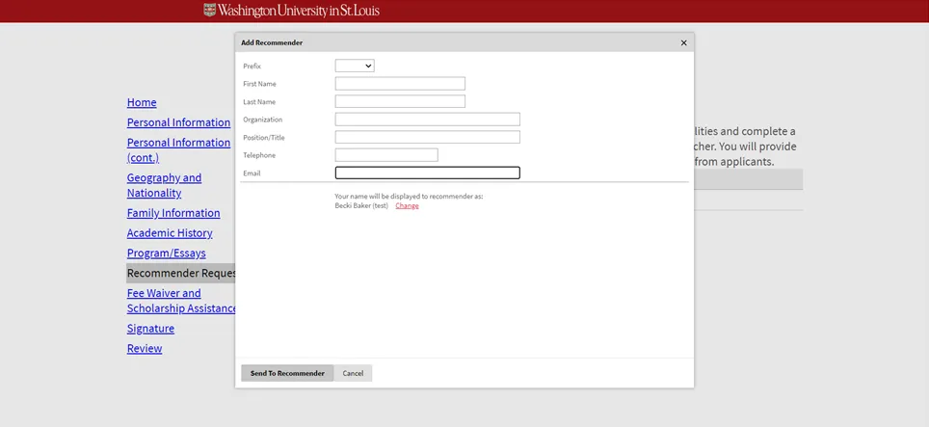Screen dimensions: 929x427
Task: Open the Family Information page
Action: point(173,213)
